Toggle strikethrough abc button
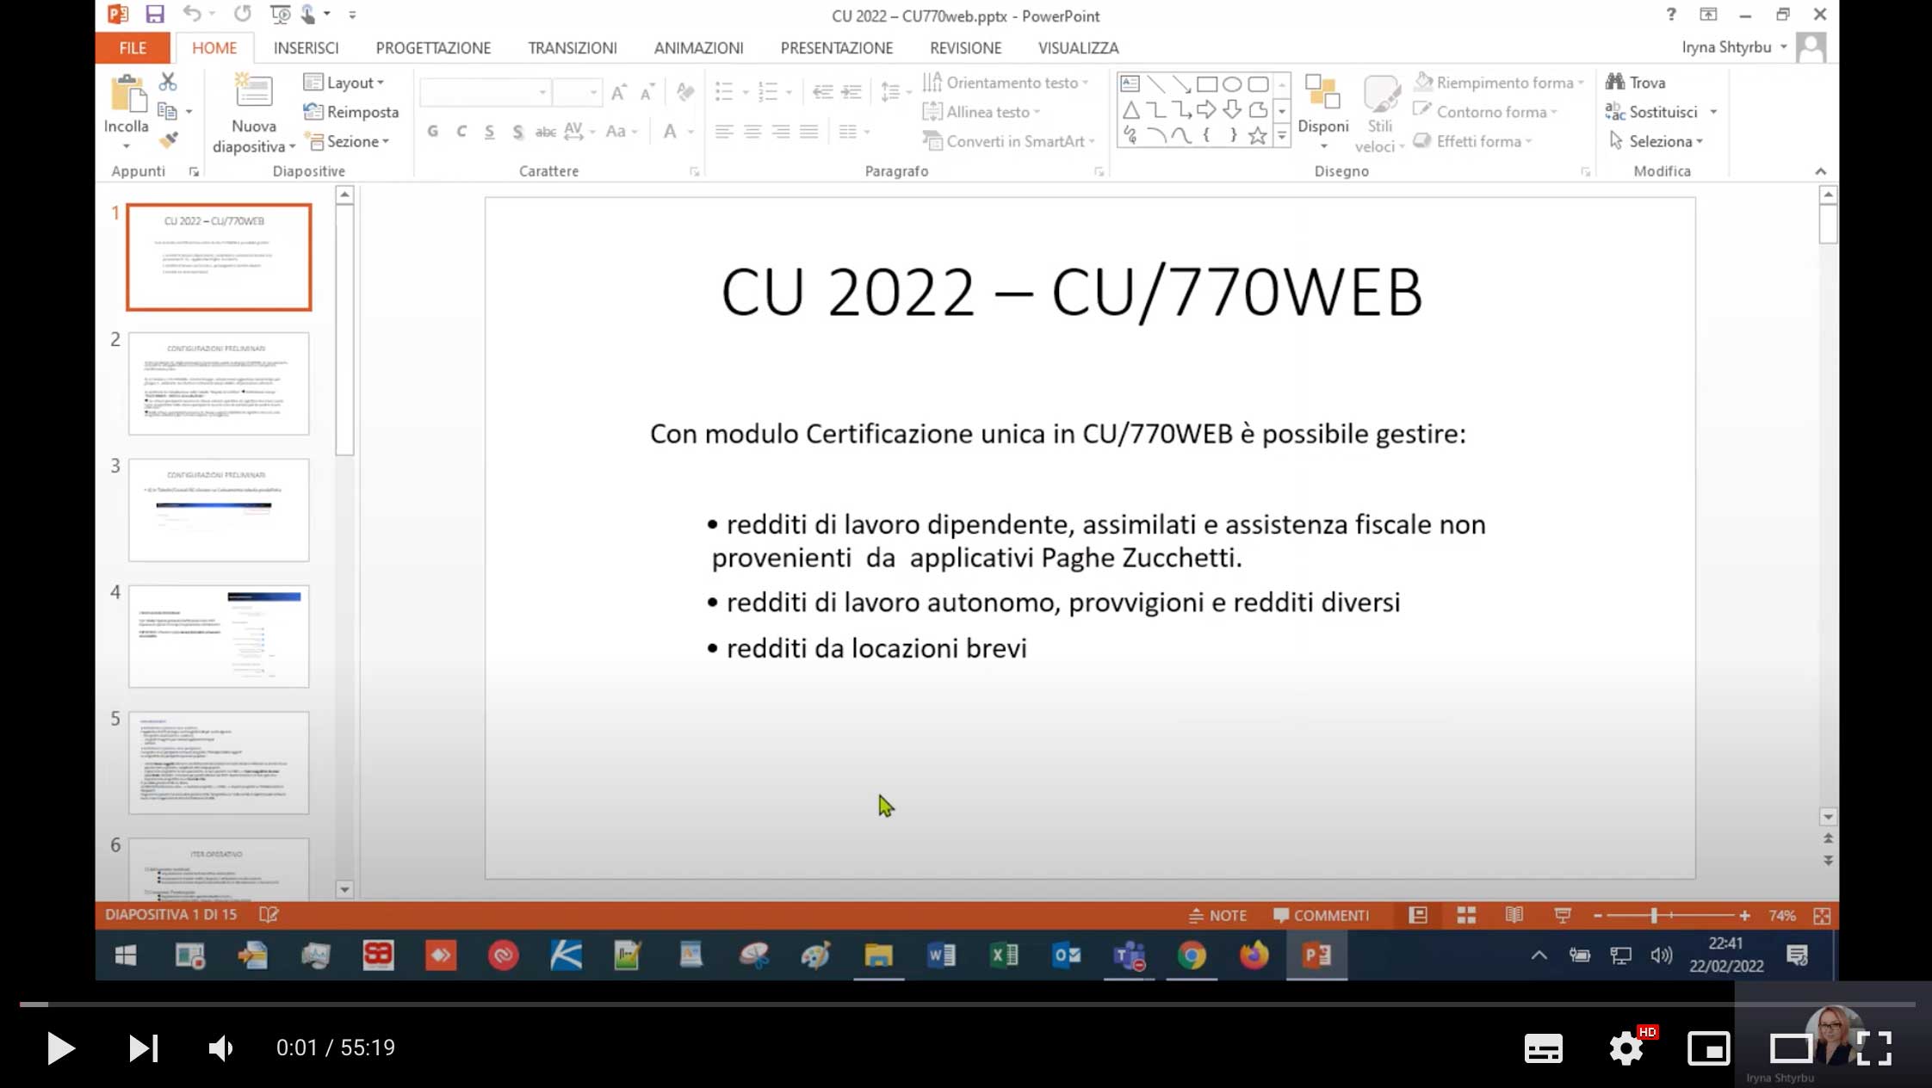The width and height of the screenshot is (1932, 1088). (546, 131)
